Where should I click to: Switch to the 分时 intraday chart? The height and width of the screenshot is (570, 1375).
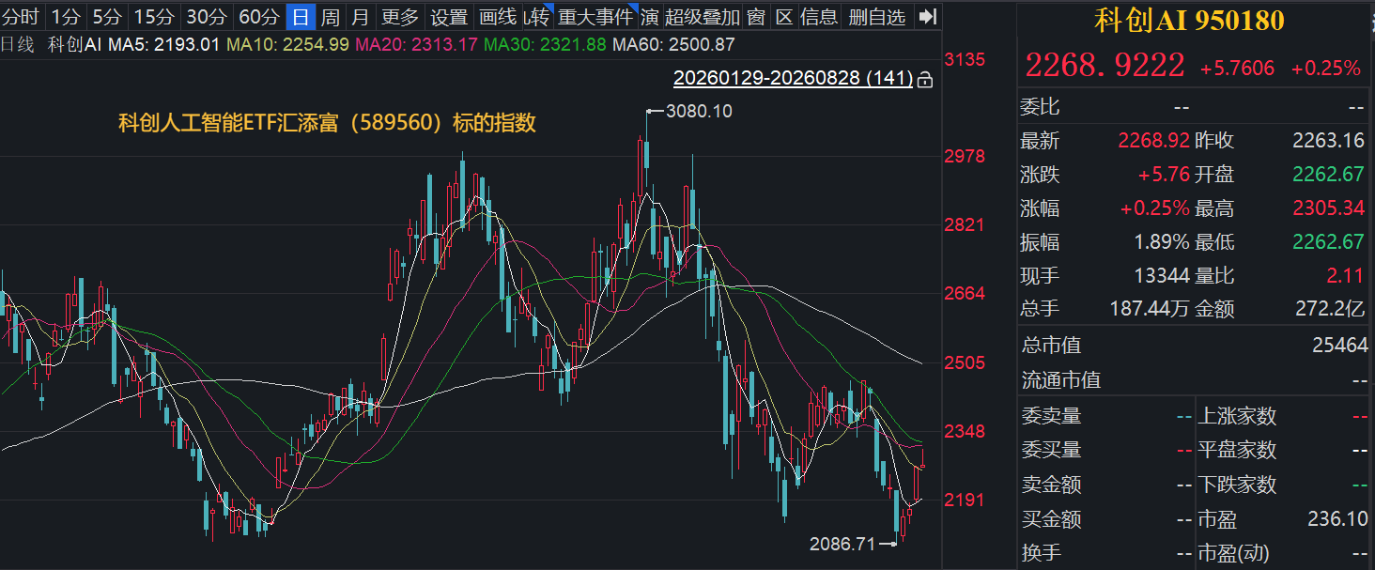pos(22,16)
